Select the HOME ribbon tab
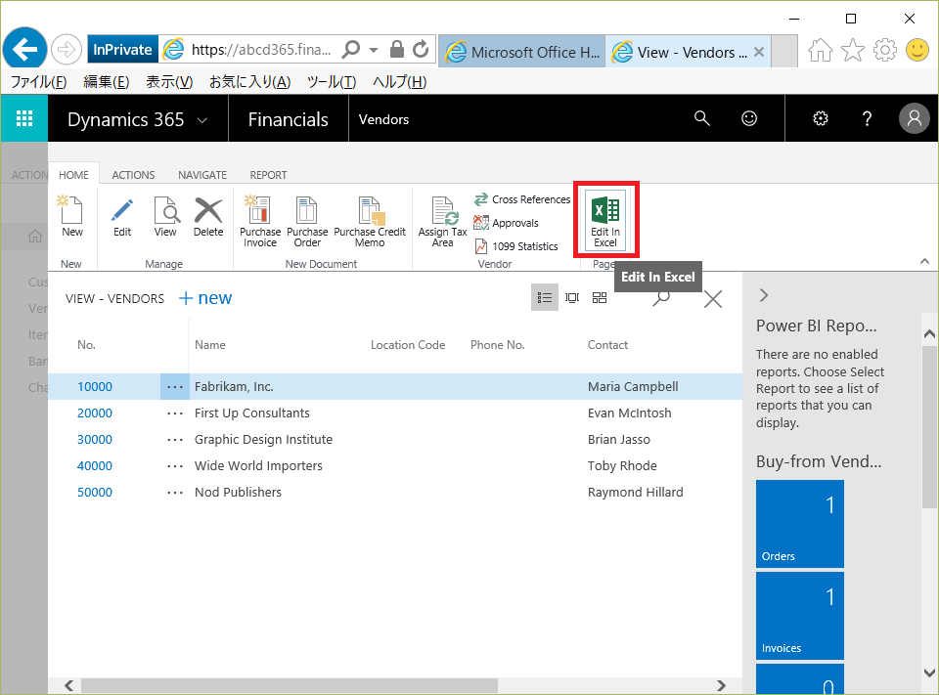The image size is (939, 695). point(73,175)
